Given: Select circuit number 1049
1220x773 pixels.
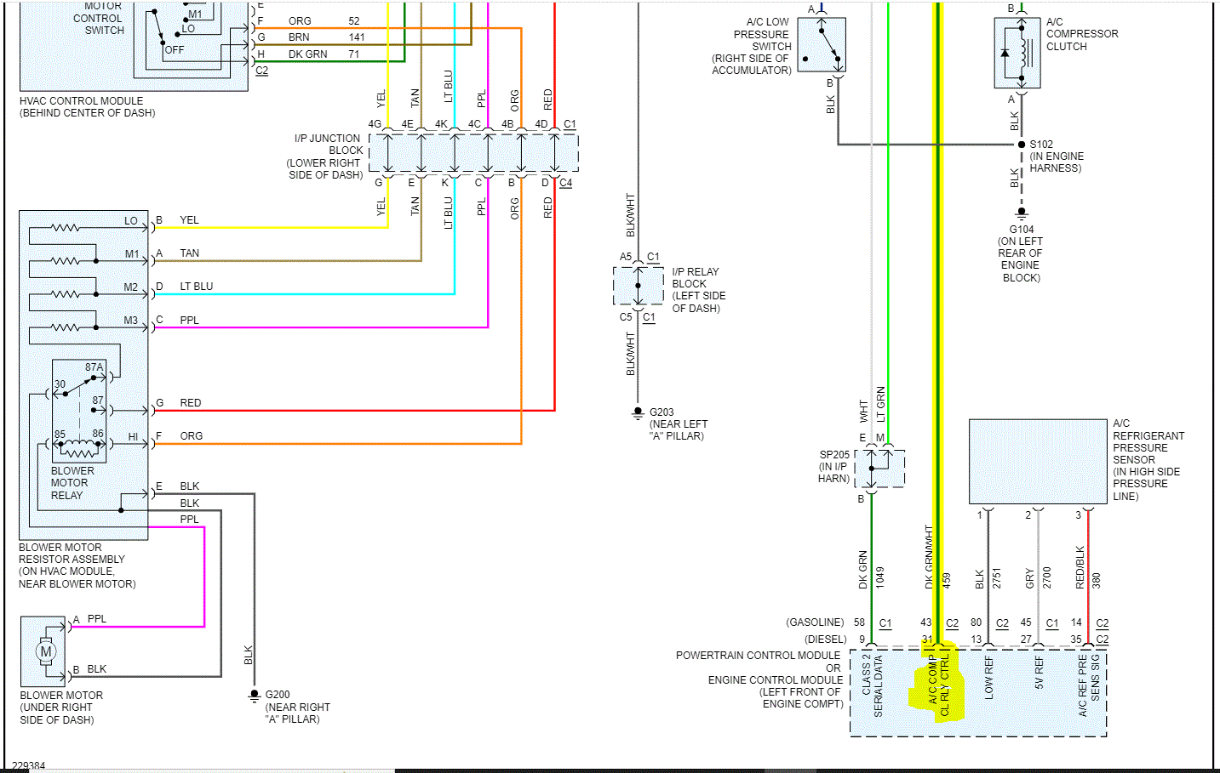Looking at the screenshot, I should 880,577.
